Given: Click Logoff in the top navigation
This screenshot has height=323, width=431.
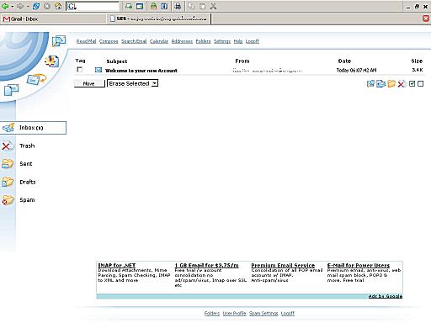Looking at the screenshot, I should coord(253,41).
